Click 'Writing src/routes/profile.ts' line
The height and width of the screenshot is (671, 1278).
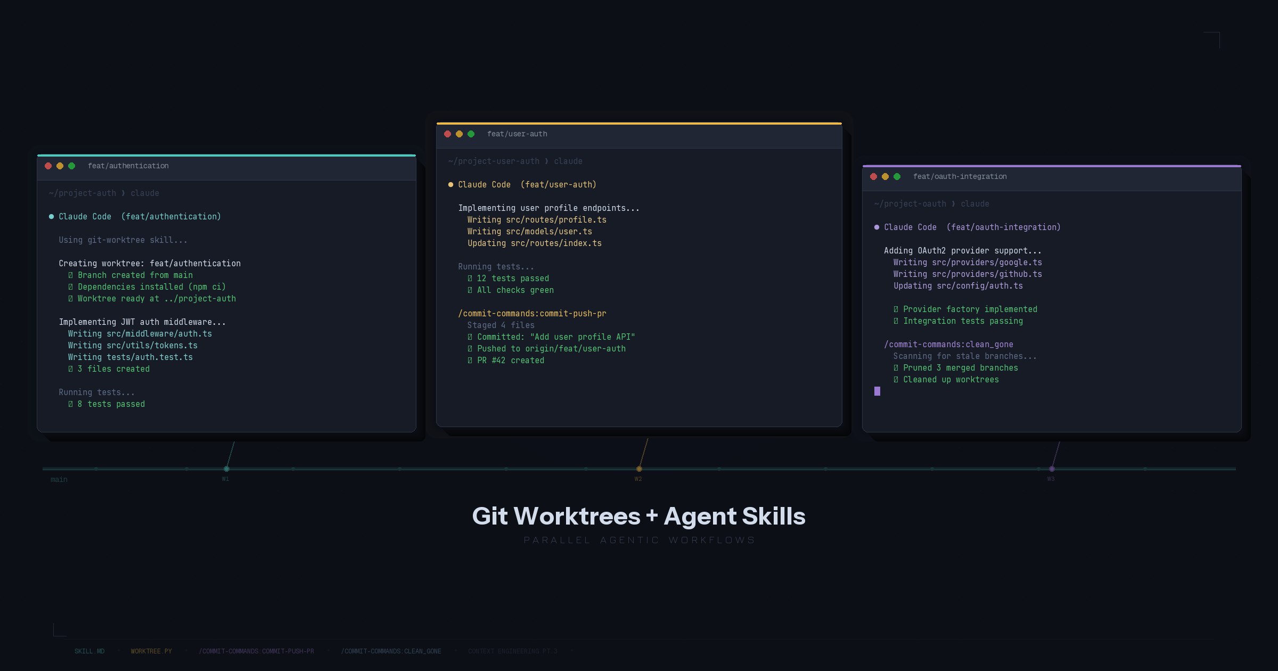(x=537, y=220)
